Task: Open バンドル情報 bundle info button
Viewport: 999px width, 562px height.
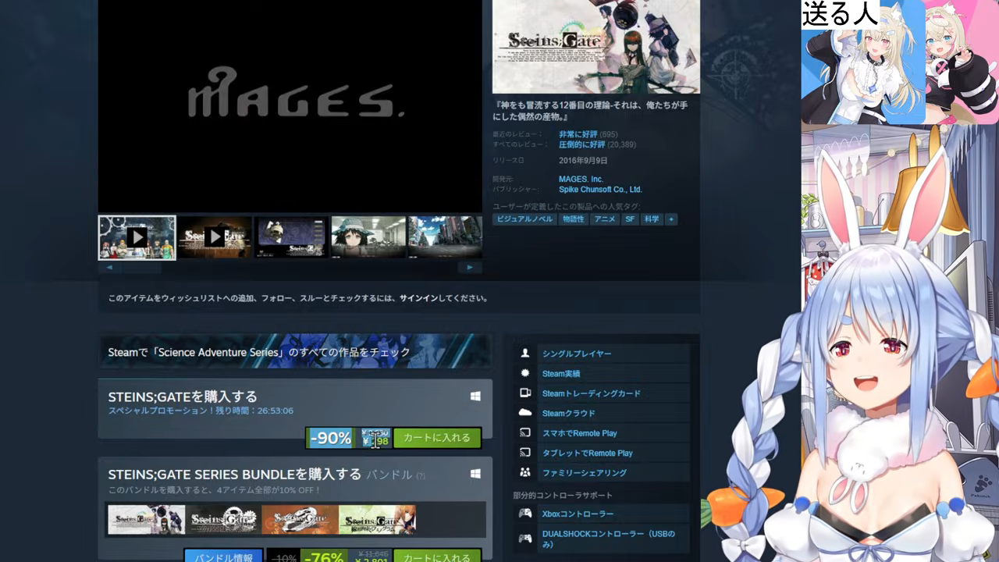Action: tap(224, 557)
